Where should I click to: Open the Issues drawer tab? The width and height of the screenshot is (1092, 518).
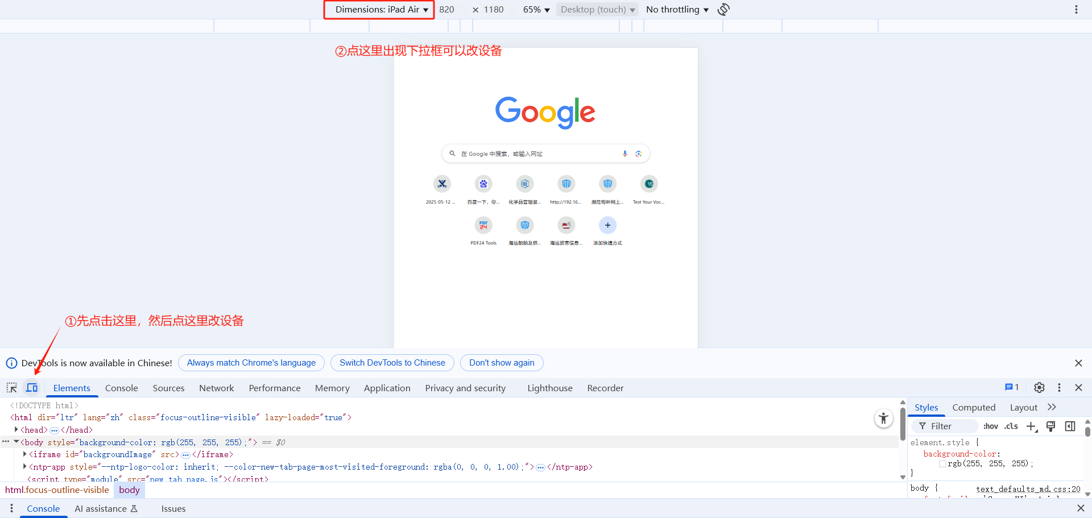pyautogui.click(x=173, y=508)
